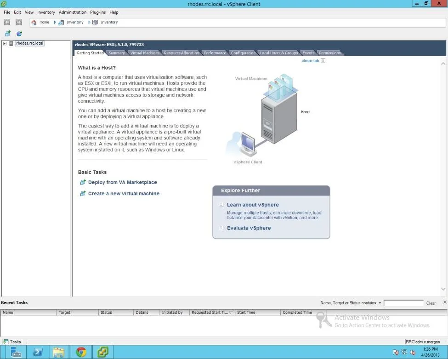Click the clock showing 1:36 PM
Viewport: 448px width, 359px height.
click(430, 349)
